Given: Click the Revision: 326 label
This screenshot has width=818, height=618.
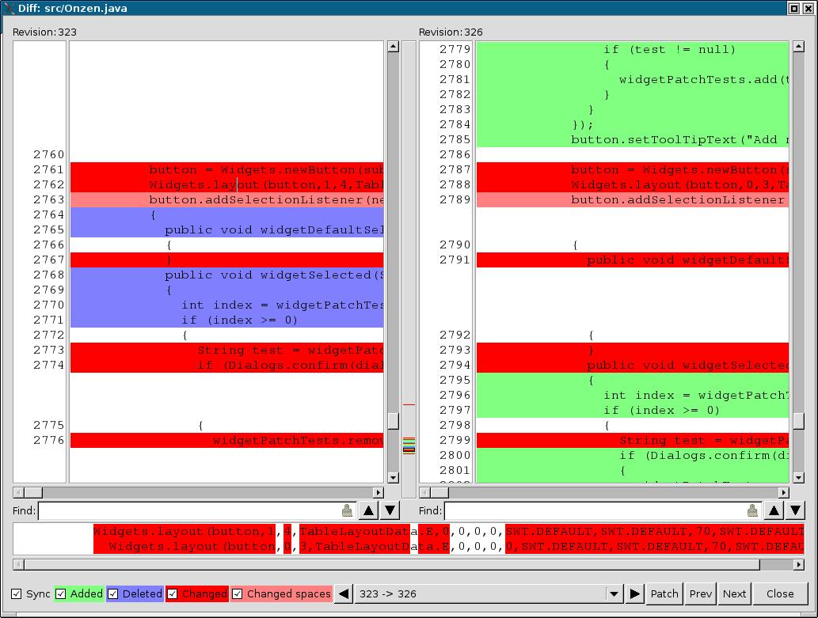Looking at the screenshot, I should point(451,32).
